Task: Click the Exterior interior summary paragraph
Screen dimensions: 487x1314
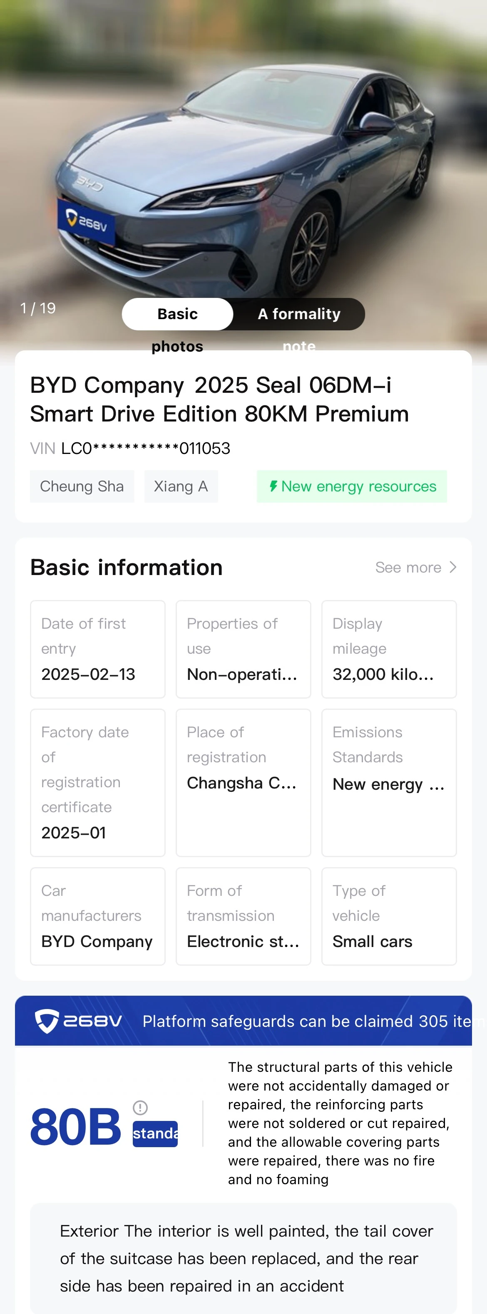Action: 246,1258
